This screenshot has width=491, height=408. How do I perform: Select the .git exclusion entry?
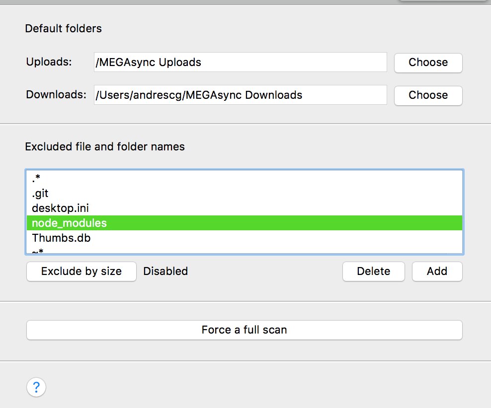[244, 193]
